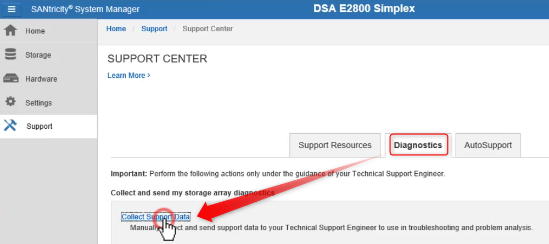Screen dimensions: 549x244
Task: Click the hamburger menu icon
Action: (x=12, y=9)
